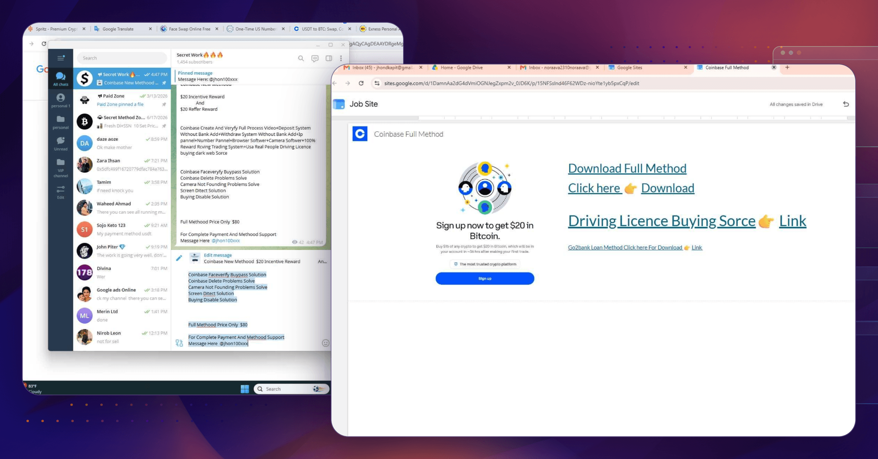Open site information icon in address bar
The image size is (878, 459).
[x=377, y=83]
